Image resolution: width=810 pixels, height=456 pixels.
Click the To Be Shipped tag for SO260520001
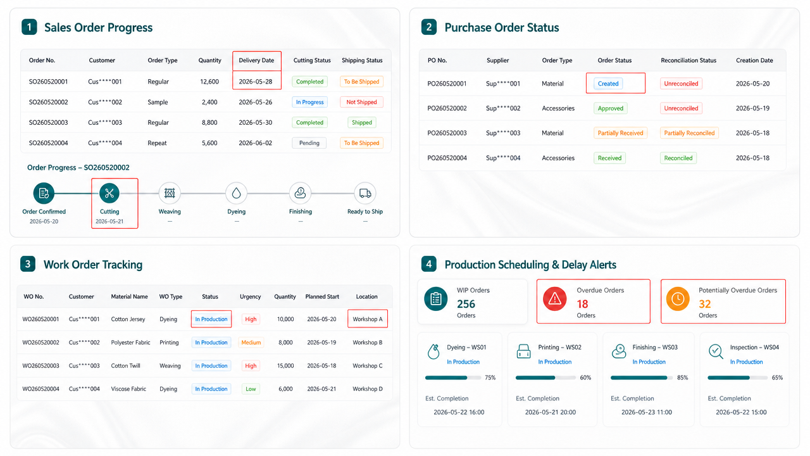362,82
